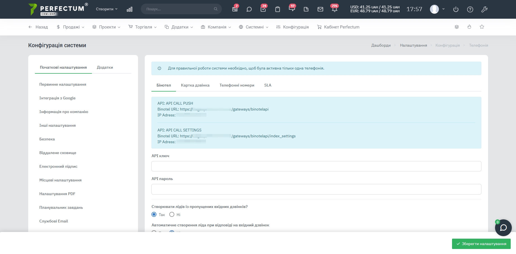
Task: Expand the Торгівля navigation menu
Action: click(x=142, y=27)
